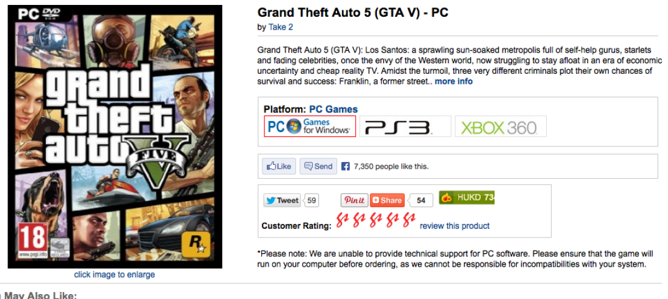
Task: Open the PC Games platform link
Action: pos(333,109)
